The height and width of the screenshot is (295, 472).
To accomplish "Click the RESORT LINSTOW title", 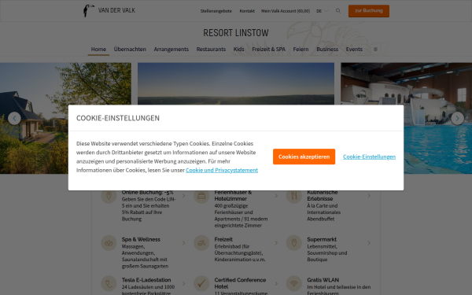I will 236,33.
